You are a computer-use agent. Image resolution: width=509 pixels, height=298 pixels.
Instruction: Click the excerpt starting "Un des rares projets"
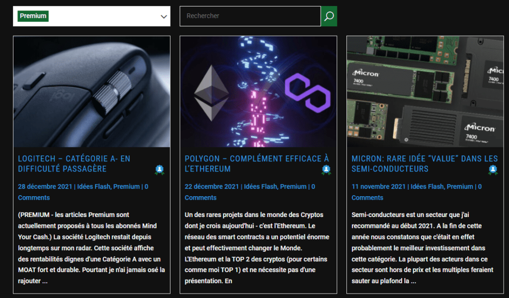[x=257, y=248]
